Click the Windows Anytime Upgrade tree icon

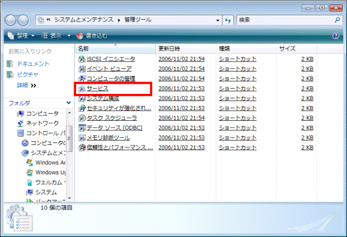pyautogui.click(x=29, y=163)
